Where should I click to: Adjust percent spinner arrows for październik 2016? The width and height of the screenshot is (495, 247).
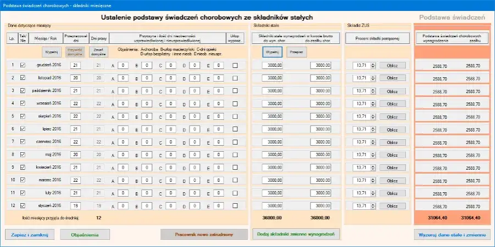pyautogui.click(x=373, y=91)
